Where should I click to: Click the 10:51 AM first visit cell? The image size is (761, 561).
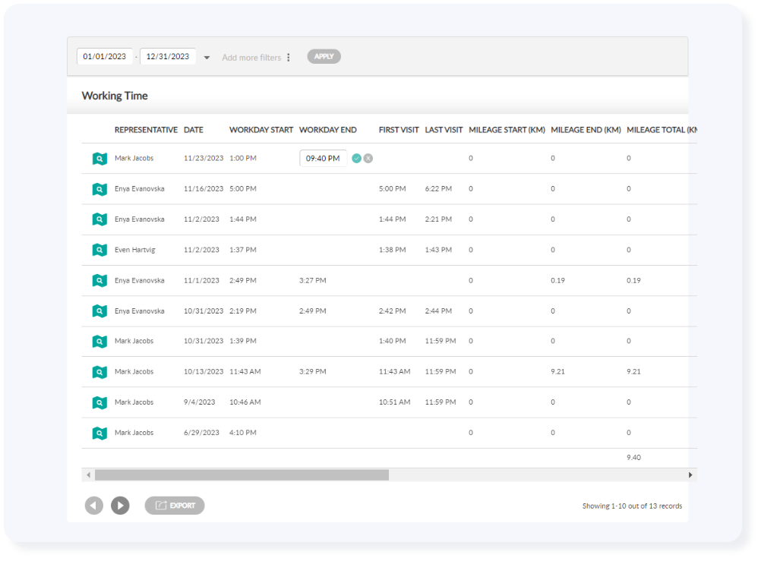395,402
